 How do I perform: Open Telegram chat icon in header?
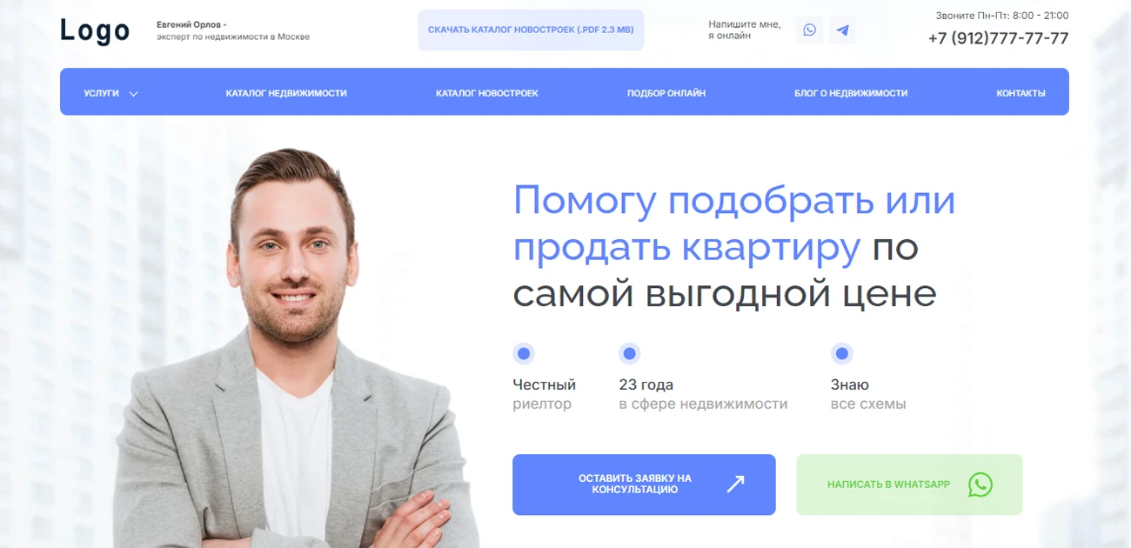[842, 30]
